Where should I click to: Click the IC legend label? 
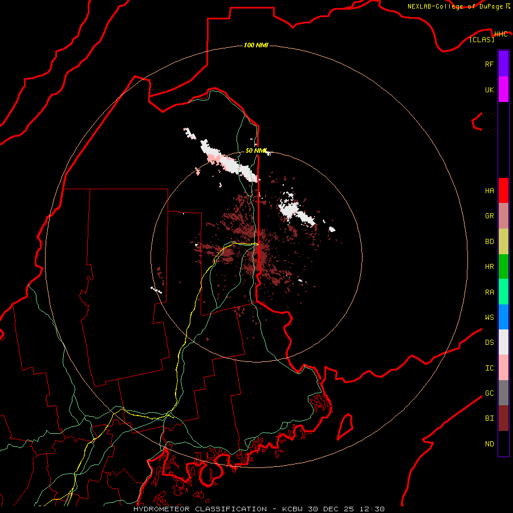tap(489, 368)
